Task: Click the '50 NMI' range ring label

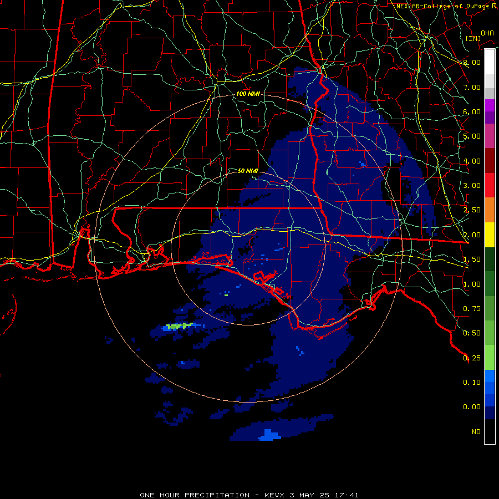Action: tap(248, 171)
